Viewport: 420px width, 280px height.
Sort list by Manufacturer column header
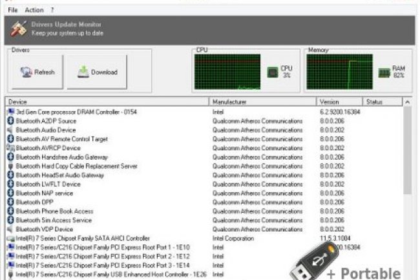point(262,102)
